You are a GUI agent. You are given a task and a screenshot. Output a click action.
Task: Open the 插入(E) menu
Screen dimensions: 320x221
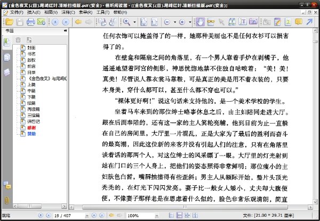34,12
